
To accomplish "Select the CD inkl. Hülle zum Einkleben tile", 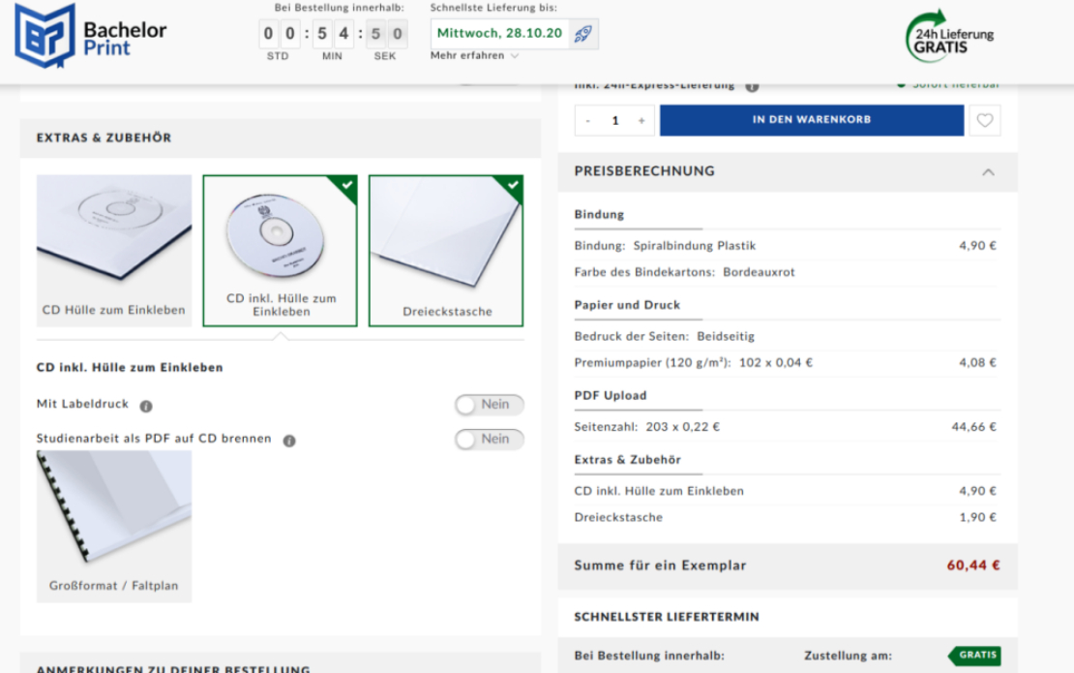I will click(281, 250).
